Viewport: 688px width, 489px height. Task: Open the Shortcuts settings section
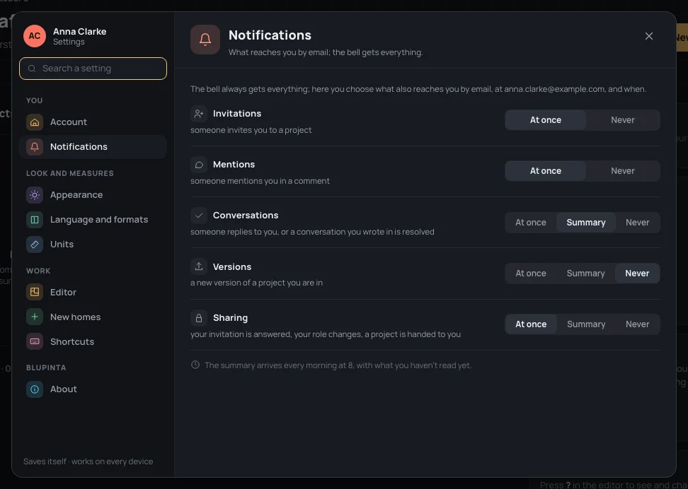(x=93, y=341)
